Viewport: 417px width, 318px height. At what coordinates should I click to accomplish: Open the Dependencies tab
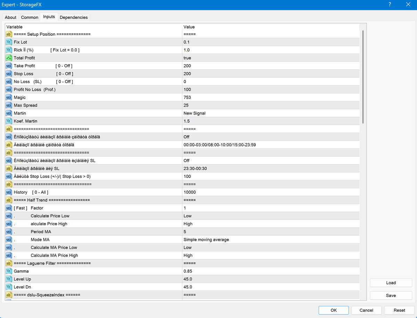click(x=74, y=17)
